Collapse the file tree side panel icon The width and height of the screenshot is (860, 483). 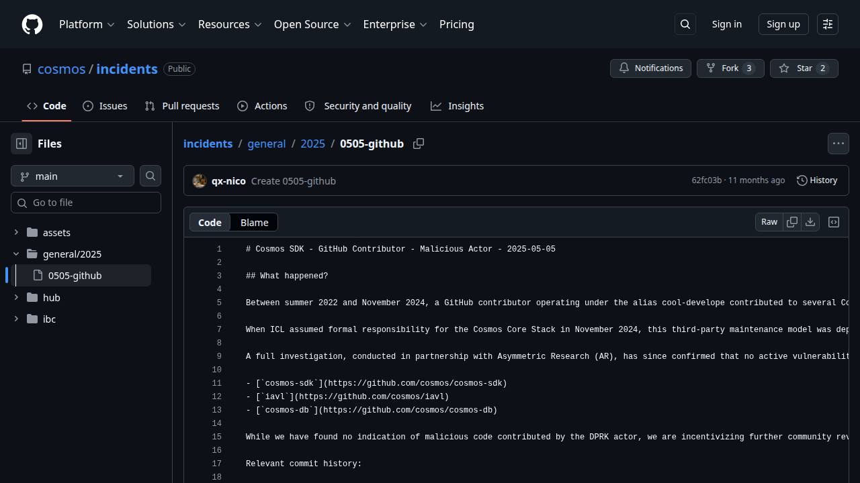coord(21,144)
